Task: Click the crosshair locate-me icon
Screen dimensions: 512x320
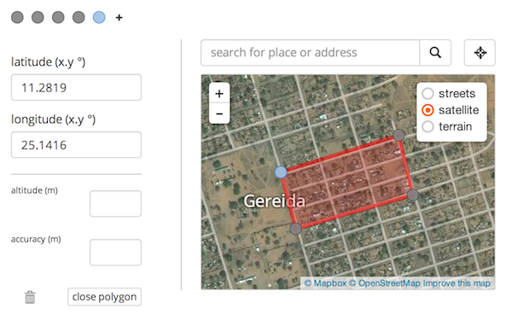Action: 480,53
